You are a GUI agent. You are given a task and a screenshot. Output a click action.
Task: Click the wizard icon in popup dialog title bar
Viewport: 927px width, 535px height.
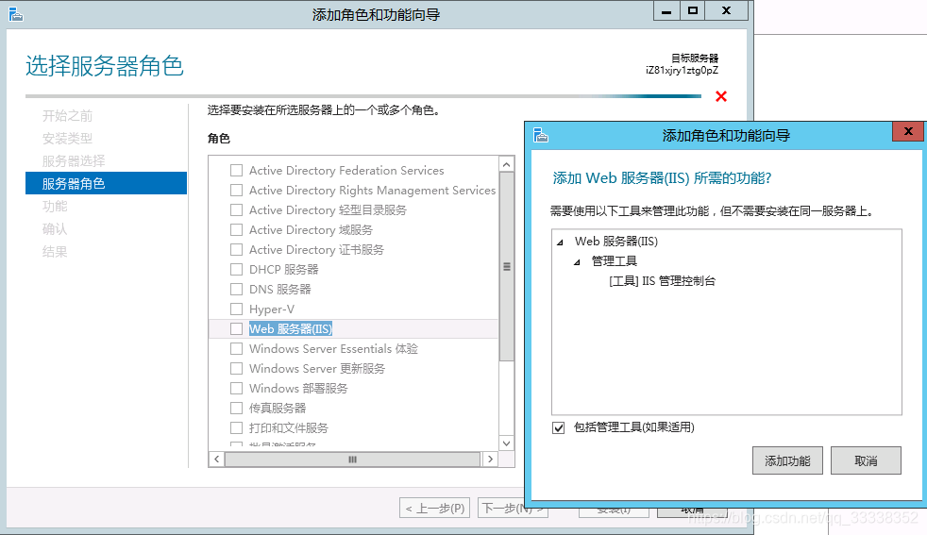[x=540, y=135]
